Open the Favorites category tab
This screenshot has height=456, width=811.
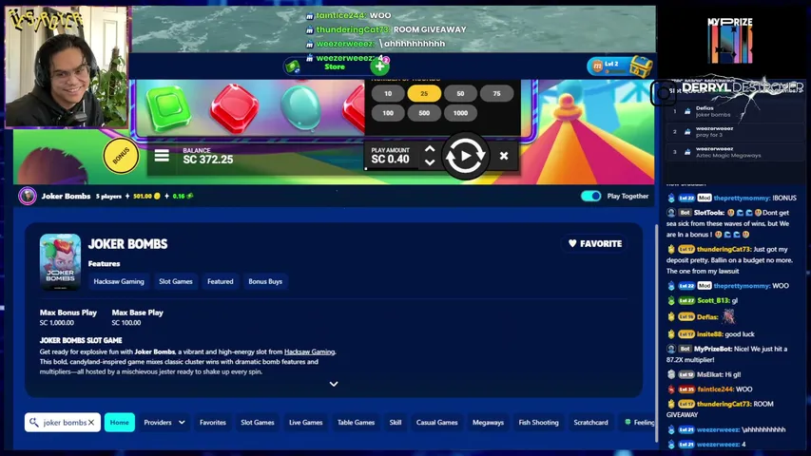point(213,423)
